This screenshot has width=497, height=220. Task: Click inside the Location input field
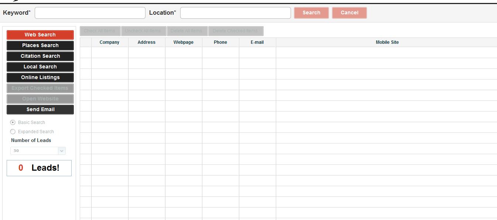[235, 13]
